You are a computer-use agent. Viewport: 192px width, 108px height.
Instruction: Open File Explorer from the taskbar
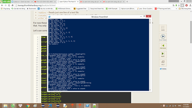5,105
